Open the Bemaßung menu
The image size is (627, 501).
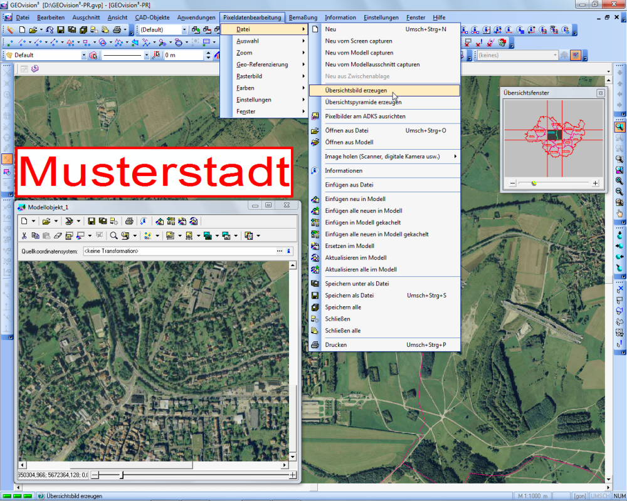point(303,17)
